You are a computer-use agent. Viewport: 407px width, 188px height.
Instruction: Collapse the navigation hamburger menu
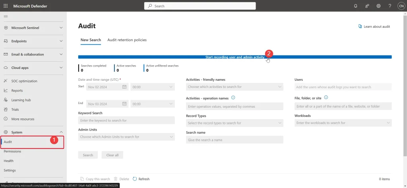(x=6, y=17)
